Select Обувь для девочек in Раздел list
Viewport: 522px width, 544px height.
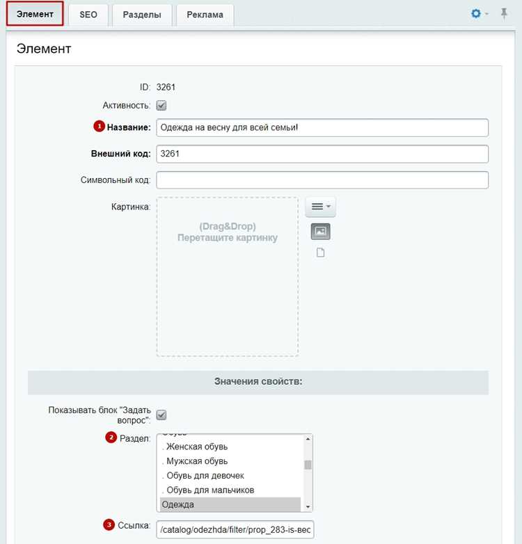click(x=230, y=476)
